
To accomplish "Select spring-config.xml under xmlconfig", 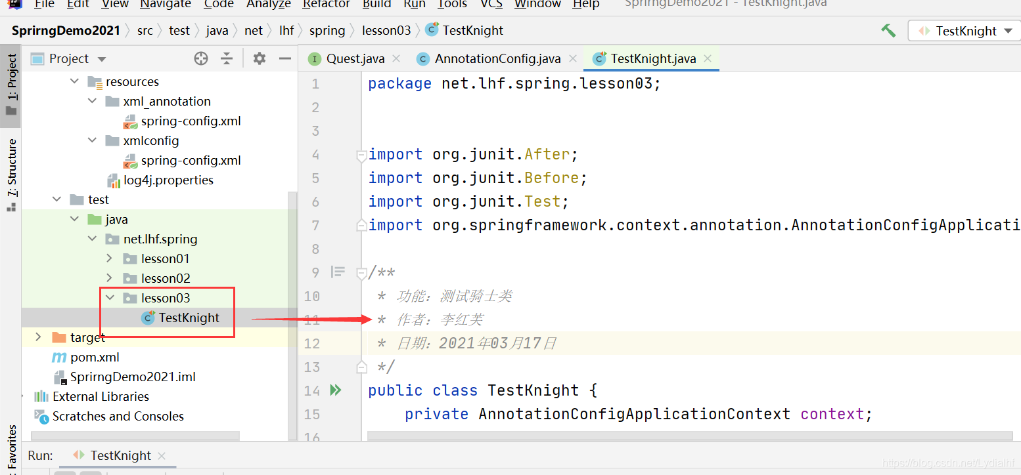I will [x=191, y=161].
